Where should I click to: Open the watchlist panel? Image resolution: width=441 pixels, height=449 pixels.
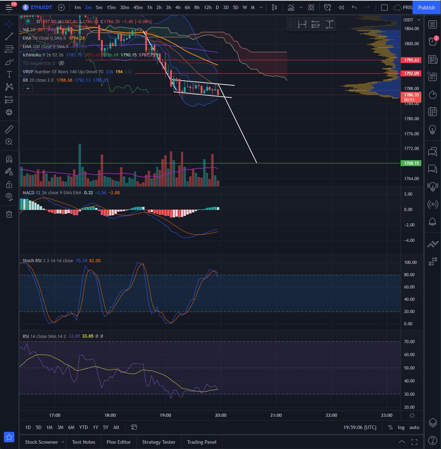(432, 25)
